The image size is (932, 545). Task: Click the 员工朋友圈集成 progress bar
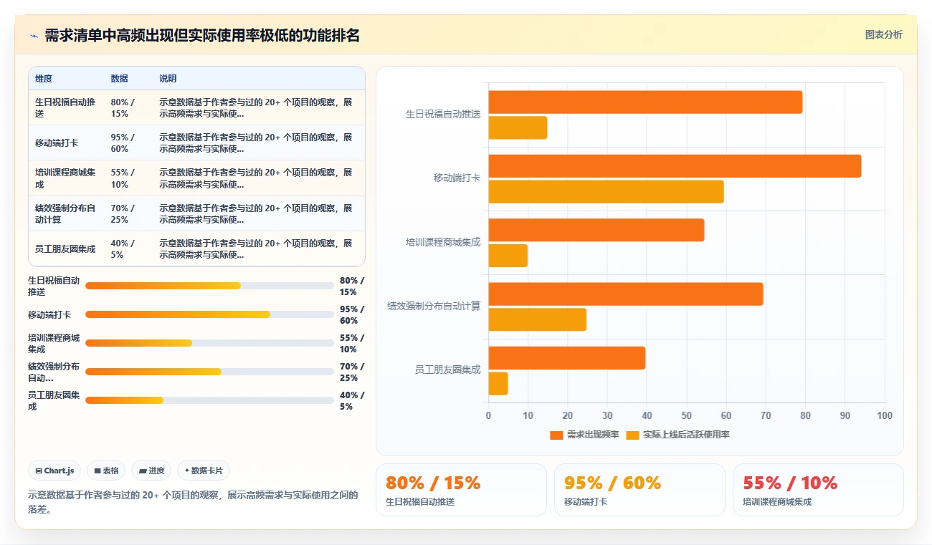click(x=209, y=400)
